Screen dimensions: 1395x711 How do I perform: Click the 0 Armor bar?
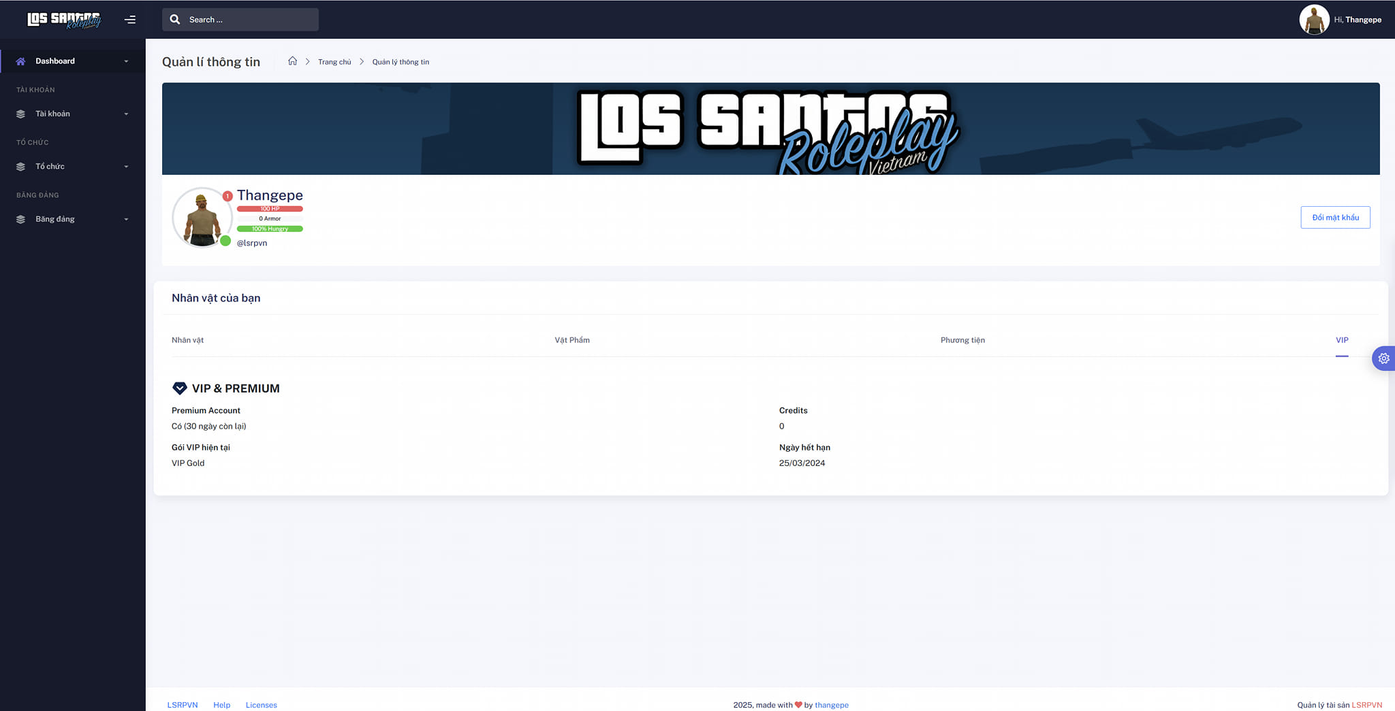pyautogui.click(x=270, y=218)
